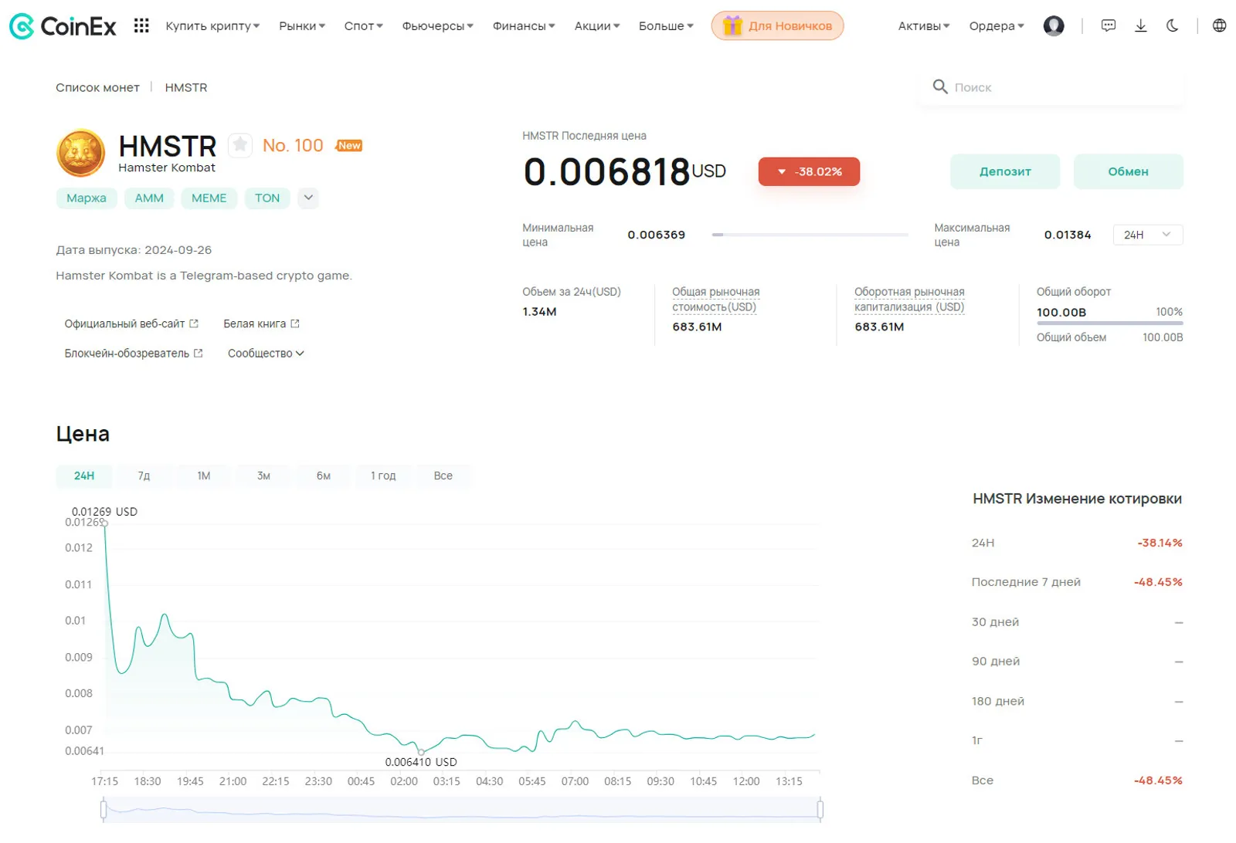Click the download app icon

[x=1140, y=26]
